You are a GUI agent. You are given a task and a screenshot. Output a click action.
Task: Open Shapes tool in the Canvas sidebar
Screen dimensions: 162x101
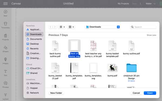point(5,49)
